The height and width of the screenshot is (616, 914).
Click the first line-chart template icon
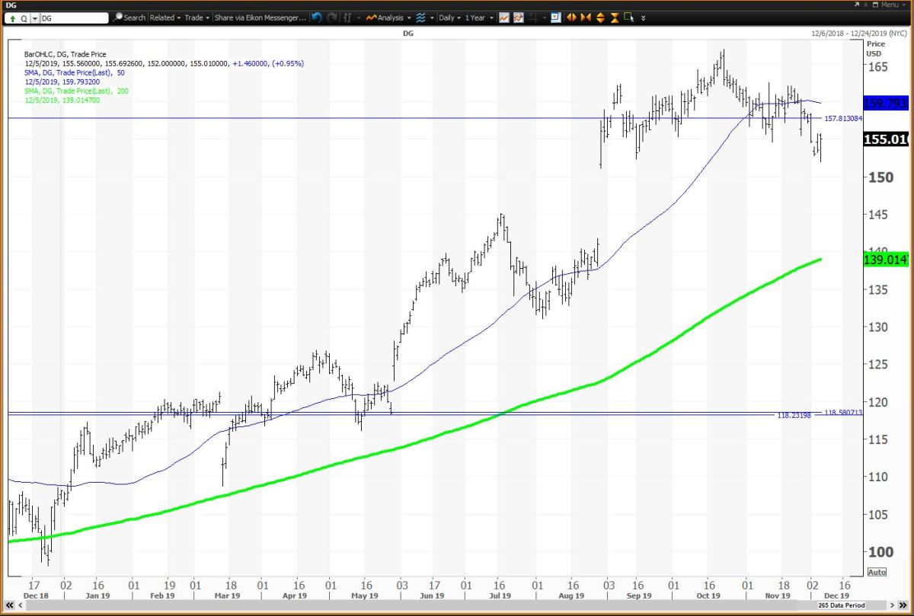504,18
